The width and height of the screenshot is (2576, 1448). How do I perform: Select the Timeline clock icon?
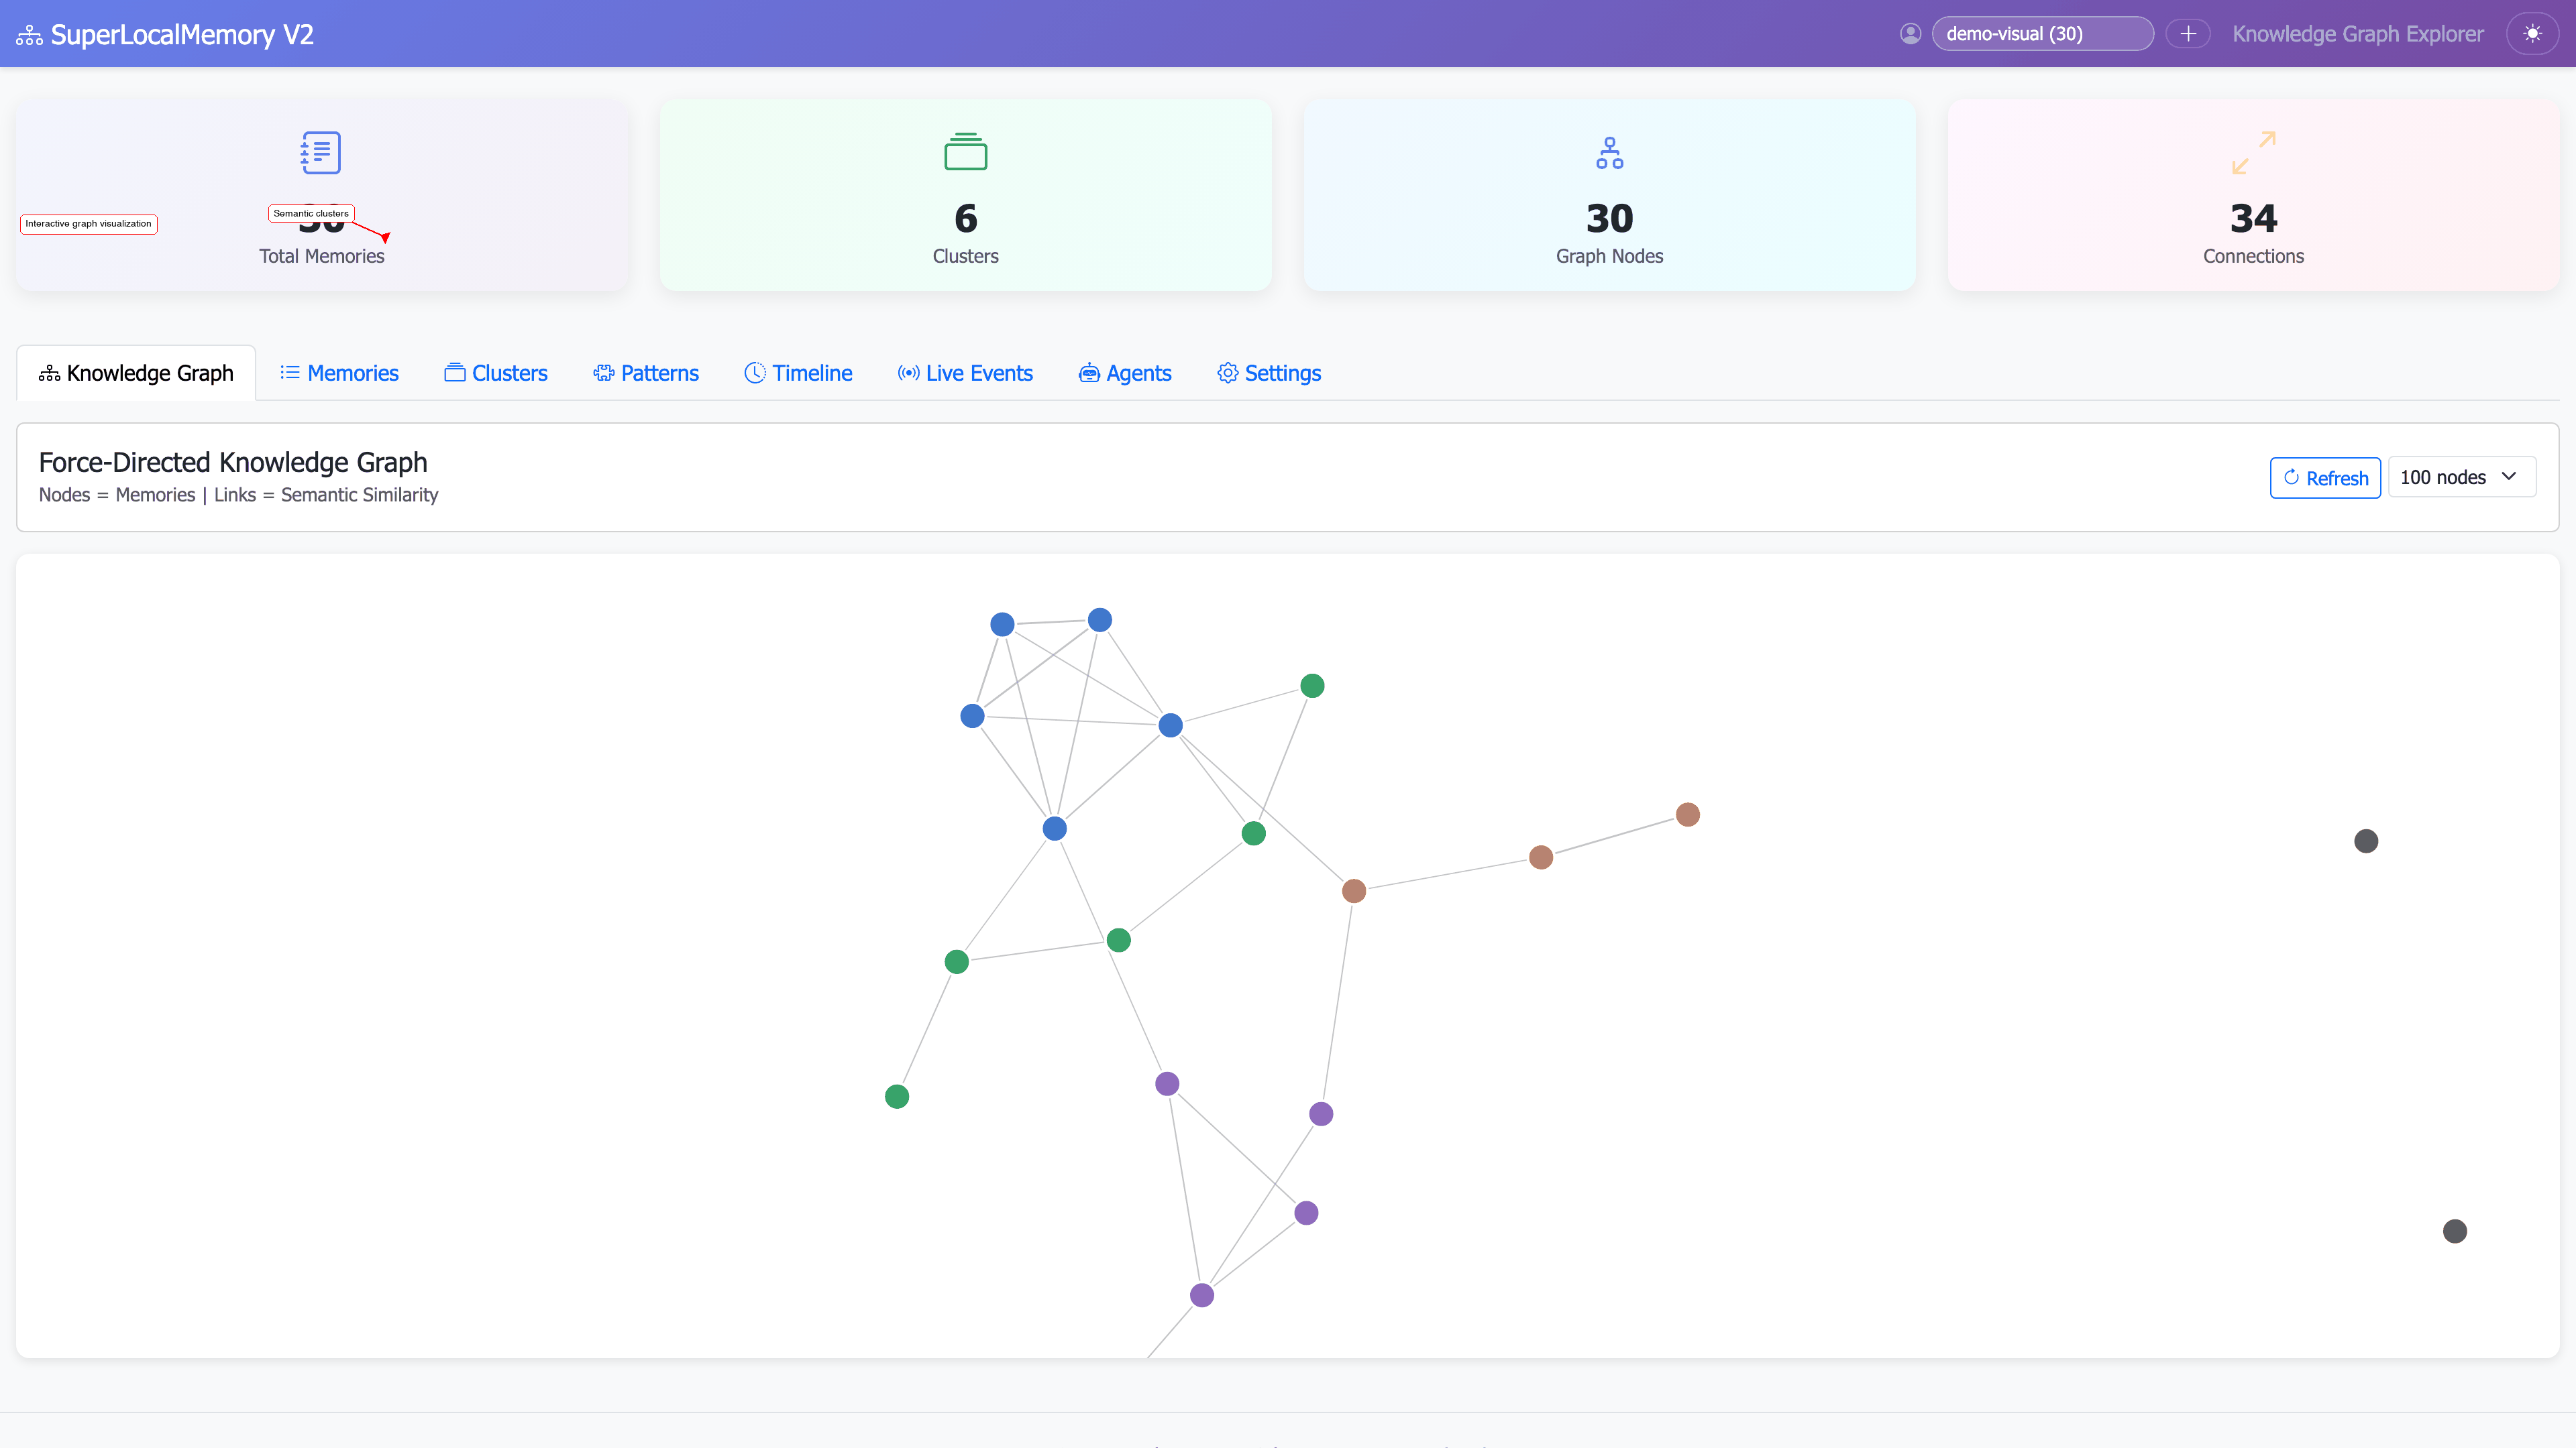(756, 372)
